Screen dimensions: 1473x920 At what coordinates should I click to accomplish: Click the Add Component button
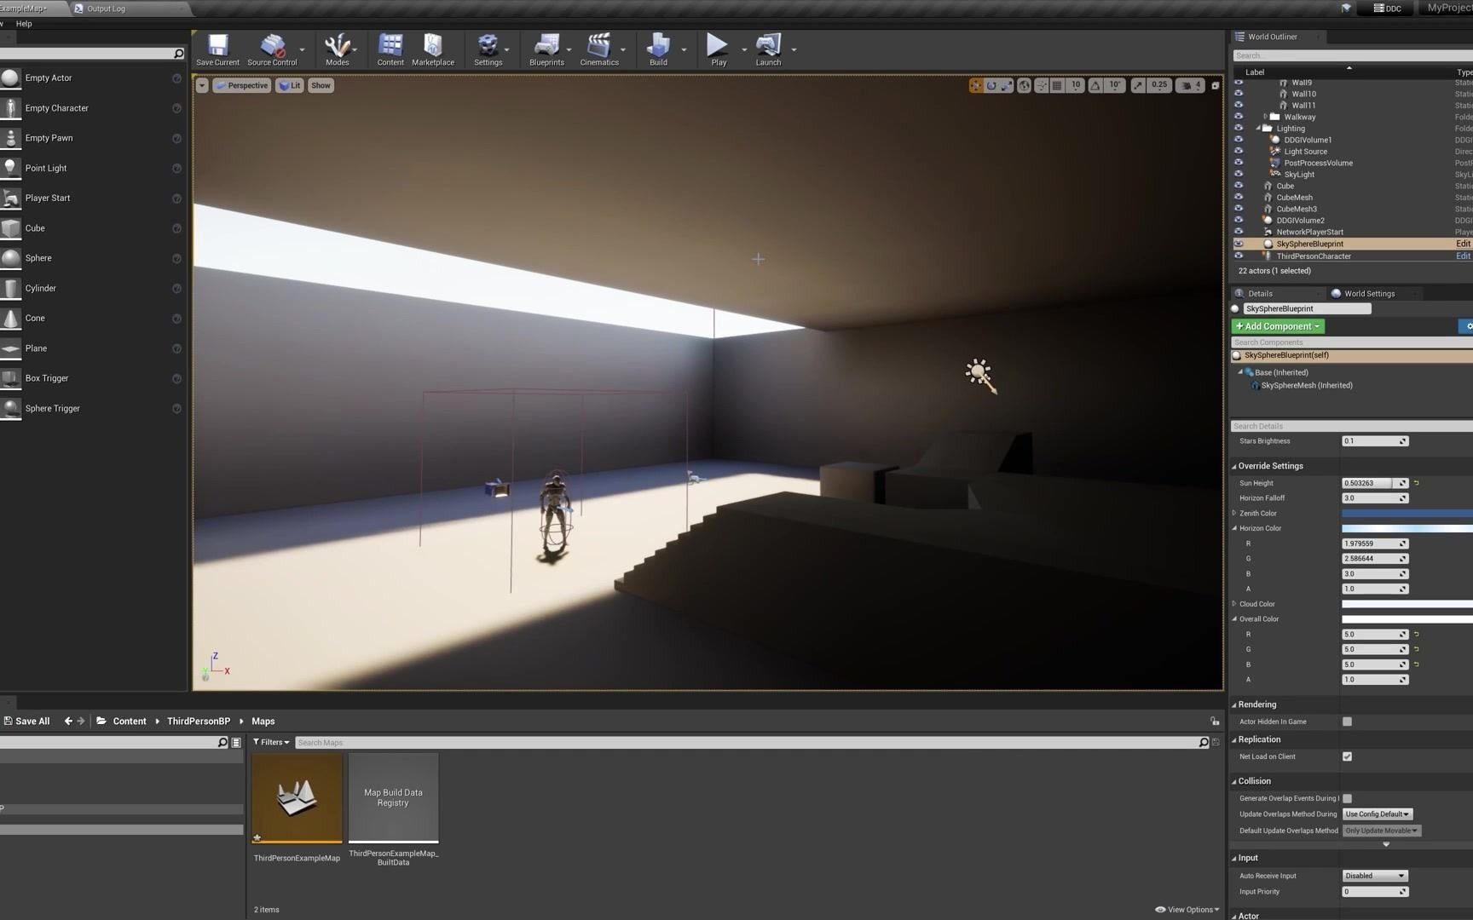(x=1278, y=326)
